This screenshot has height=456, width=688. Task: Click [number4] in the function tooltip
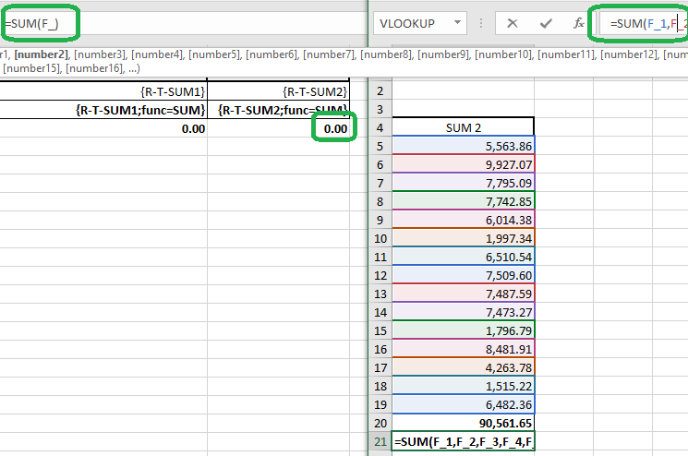157,54
